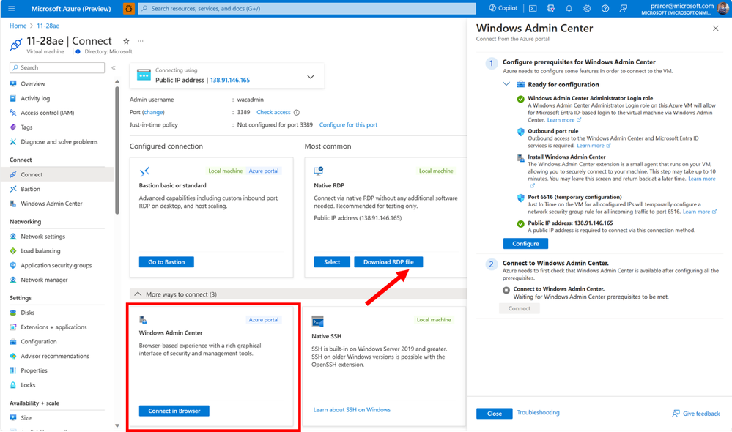Click the change link next to Port
The height and width of the screenshot is (432, 732).
pos(153,113)
